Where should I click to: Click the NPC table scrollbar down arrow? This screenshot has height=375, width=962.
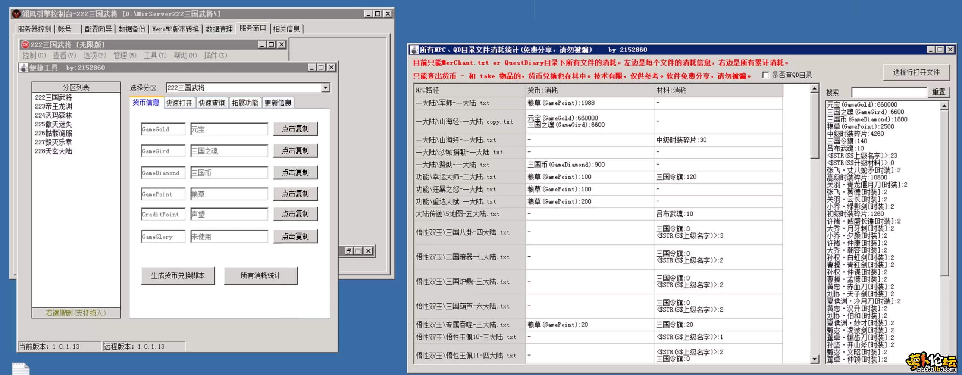[x=815, y=359]
